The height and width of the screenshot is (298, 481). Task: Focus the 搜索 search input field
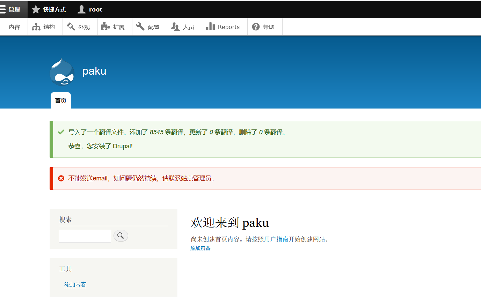[x=85, y=236]
